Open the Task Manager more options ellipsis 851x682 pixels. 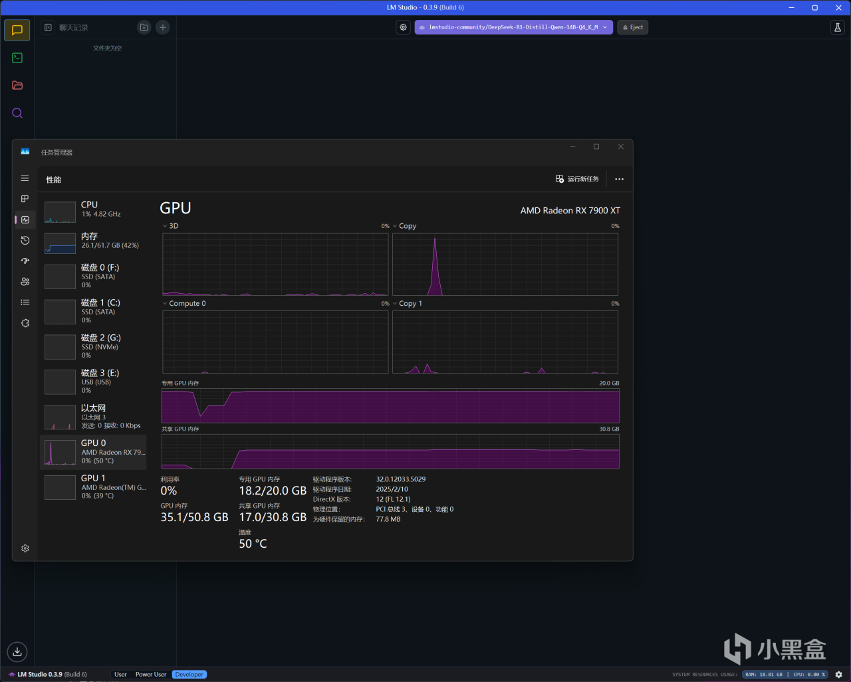[620, 179]
